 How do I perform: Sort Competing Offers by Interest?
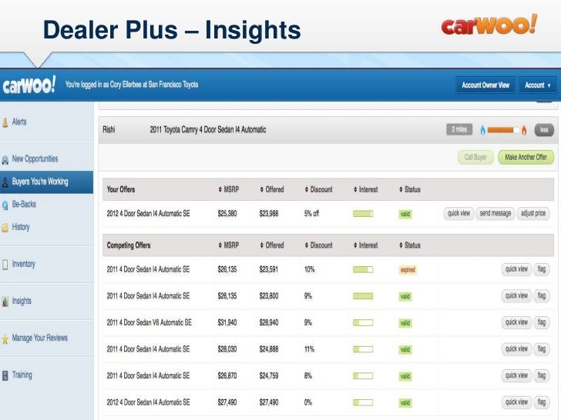[x=365, y=245]
